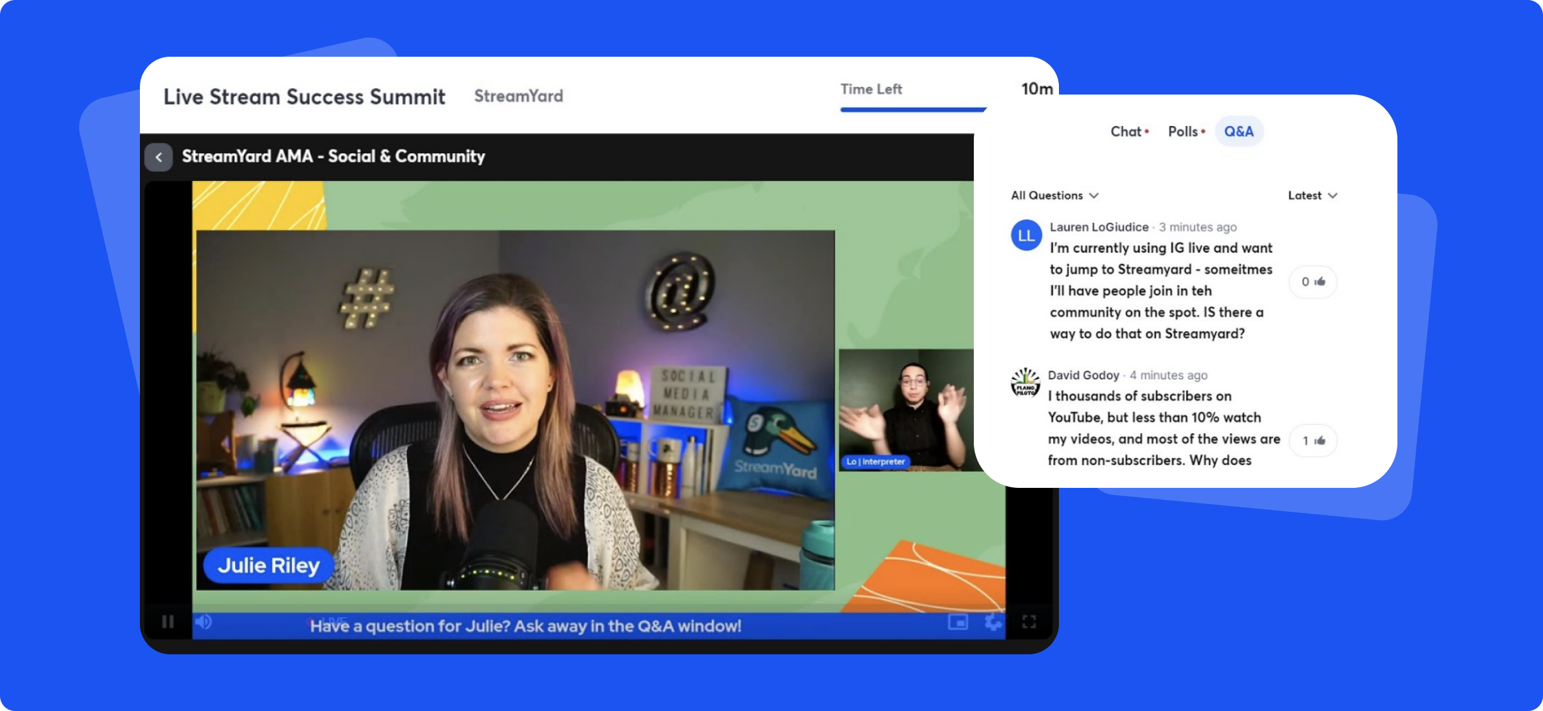Mute the video using the speaker icon
Screen dimensions: 1543x711
203,622
